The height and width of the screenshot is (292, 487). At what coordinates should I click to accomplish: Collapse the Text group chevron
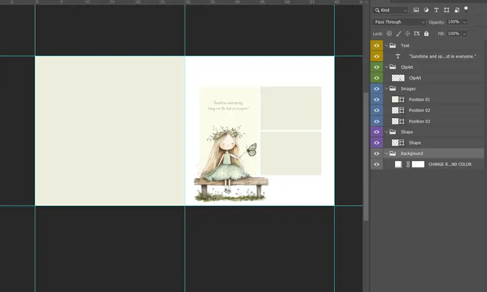386,46
